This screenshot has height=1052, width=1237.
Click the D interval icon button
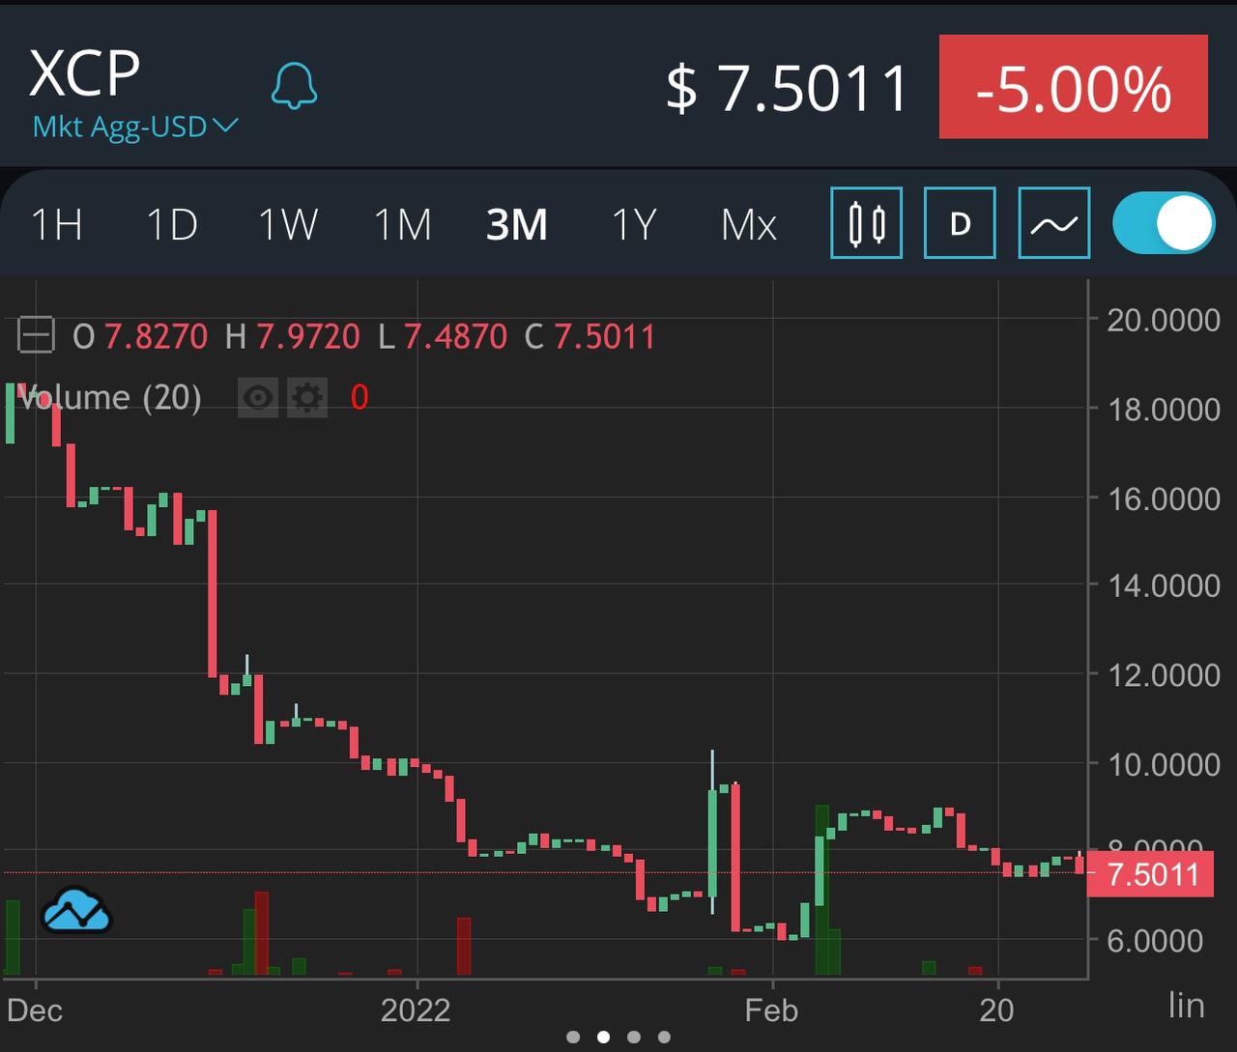(960, 223)
